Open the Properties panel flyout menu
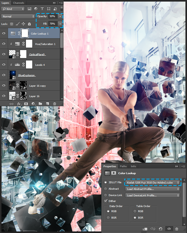The height and width of the screenshot is (233, 187). coord(183,166)
